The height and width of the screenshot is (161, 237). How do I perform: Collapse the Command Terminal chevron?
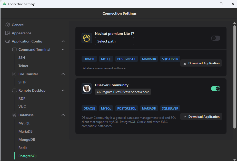[x=63, y=49]
